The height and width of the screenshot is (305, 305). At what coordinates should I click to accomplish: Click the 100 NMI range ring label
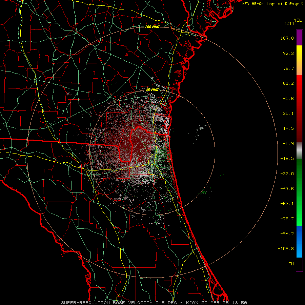click(152, 27)
